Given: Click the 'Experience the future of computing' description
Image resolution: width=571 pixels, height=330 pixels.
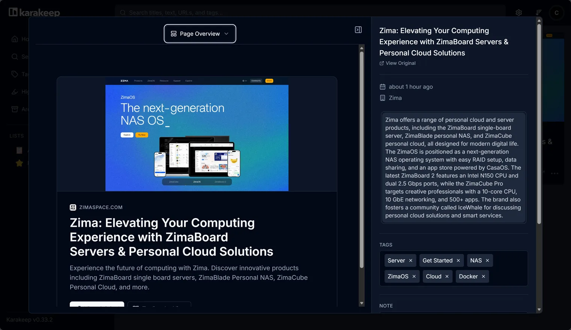Looking at the screenshot, I should pos(189,278).
